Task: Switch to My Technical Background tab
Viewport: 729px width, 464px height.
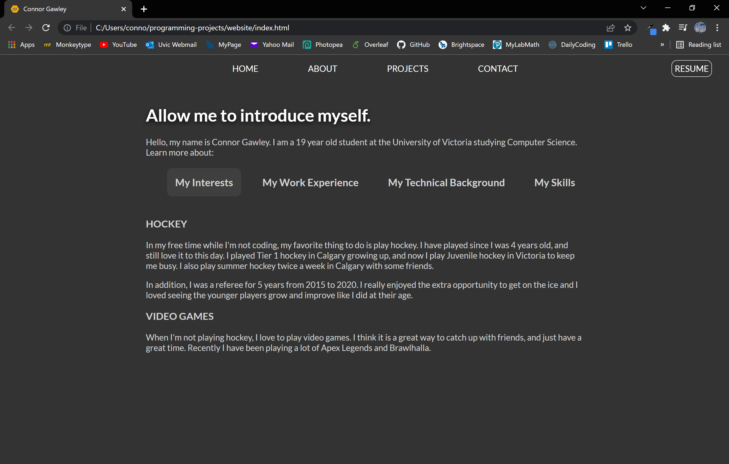Action: point(446,182)
